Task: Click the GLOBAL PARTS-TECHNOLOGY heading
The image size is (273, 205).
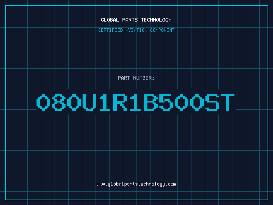Action: pos(136,20)
